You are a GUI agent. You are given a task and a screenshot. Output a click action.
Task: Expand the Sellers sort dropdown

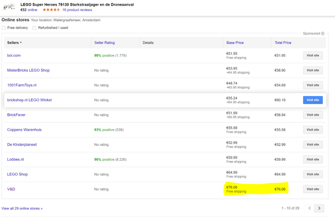(x=15, y=42)
